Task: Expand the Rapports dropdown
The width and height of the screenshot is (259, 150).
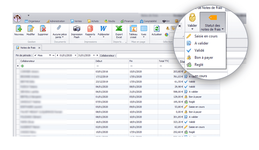Action: pyautogui.click(x=90, y=37)
